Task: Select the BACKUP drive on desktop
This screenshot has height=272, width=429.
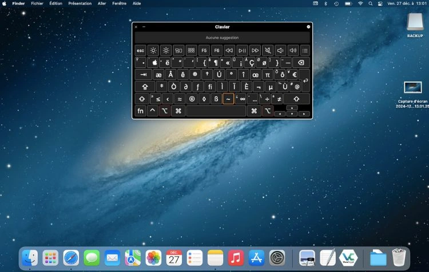Action: pos(415,25)
